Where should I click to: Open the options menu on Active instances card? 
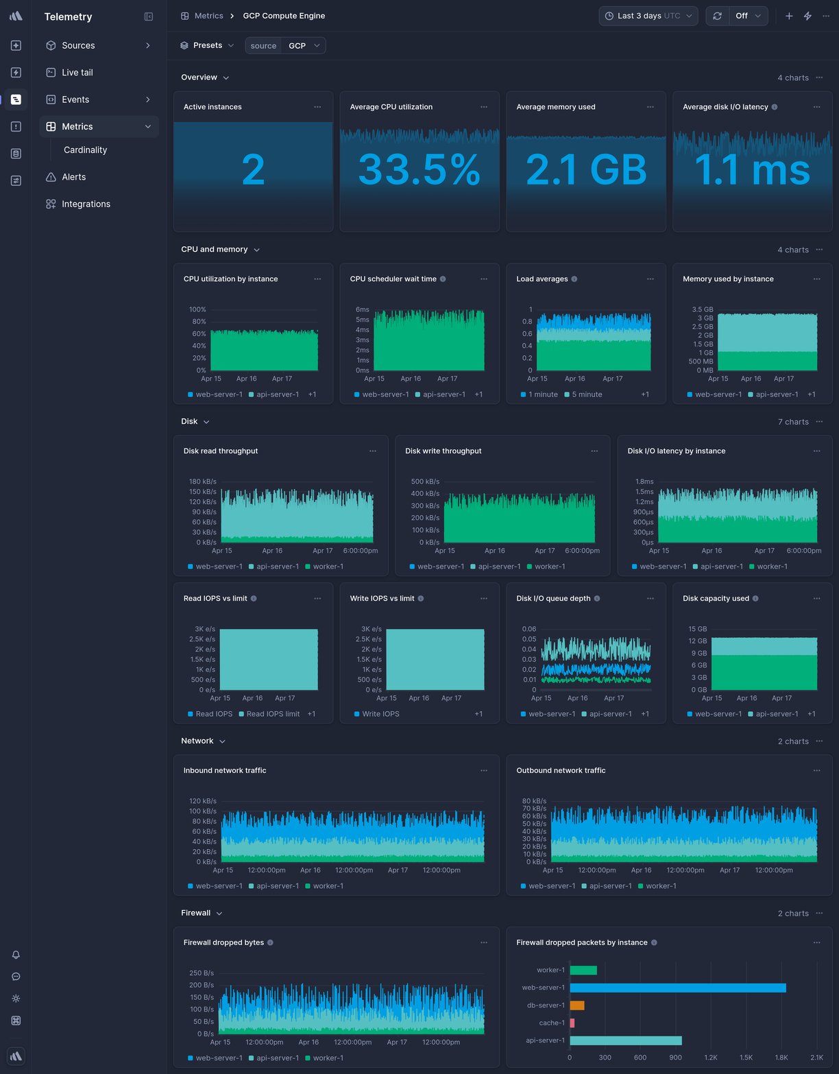coord(317,107)
